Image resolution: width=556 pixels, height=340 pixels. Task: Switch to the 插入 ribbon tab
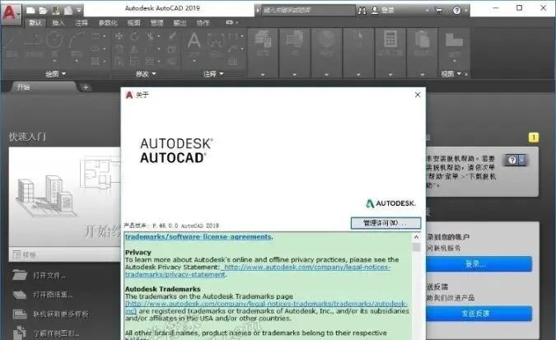point(58,23)
